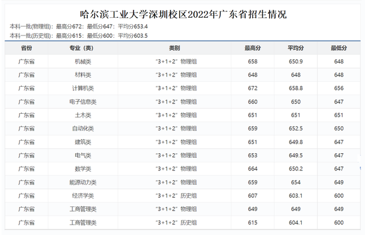Click the 本科一批(历史组) summary line
The image size is (365, 235).
pos(79,35)
